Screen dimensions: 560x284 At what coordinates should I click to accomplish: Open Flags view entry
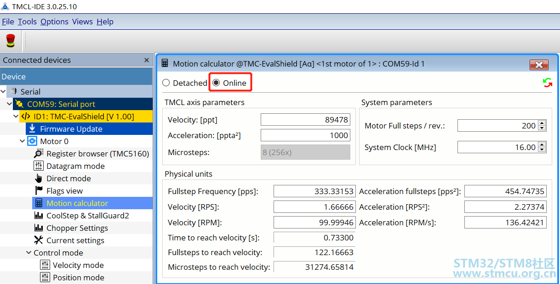click(65, 191)
